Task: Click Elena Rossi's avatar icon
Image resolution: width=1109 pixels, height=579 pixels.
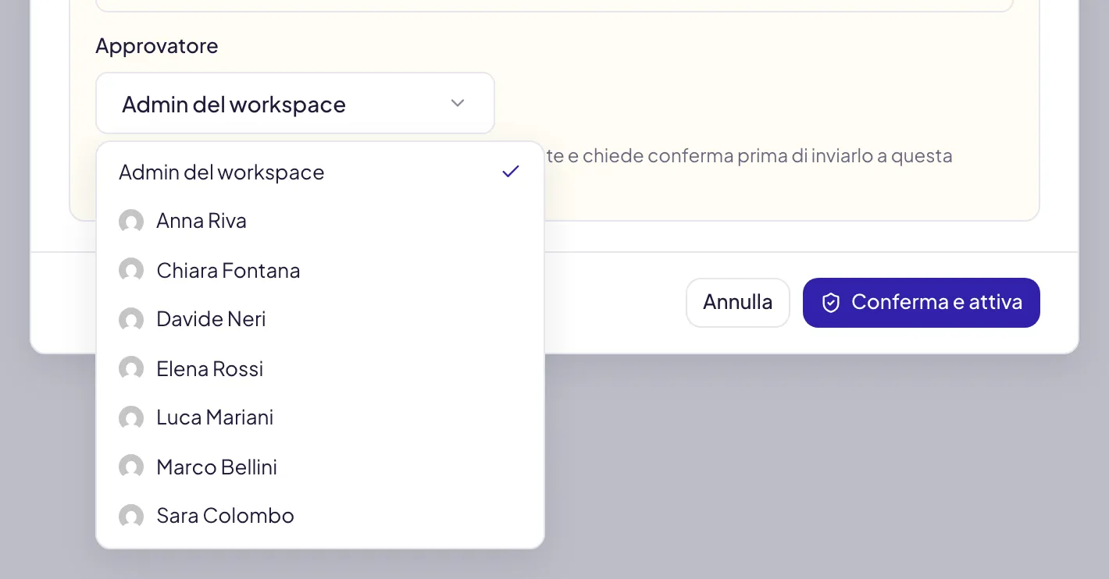Action: click(131, 369)
